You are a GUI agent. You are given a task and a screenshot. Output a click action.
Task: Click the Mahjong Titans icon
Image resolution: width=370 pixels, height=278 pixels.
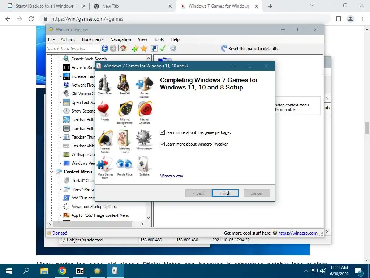coord(125,138)
